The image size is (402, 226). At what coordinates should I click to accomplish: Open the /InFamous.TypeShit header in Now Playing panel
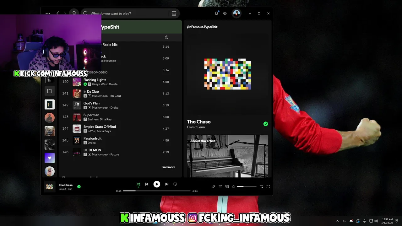click(202, 27)
